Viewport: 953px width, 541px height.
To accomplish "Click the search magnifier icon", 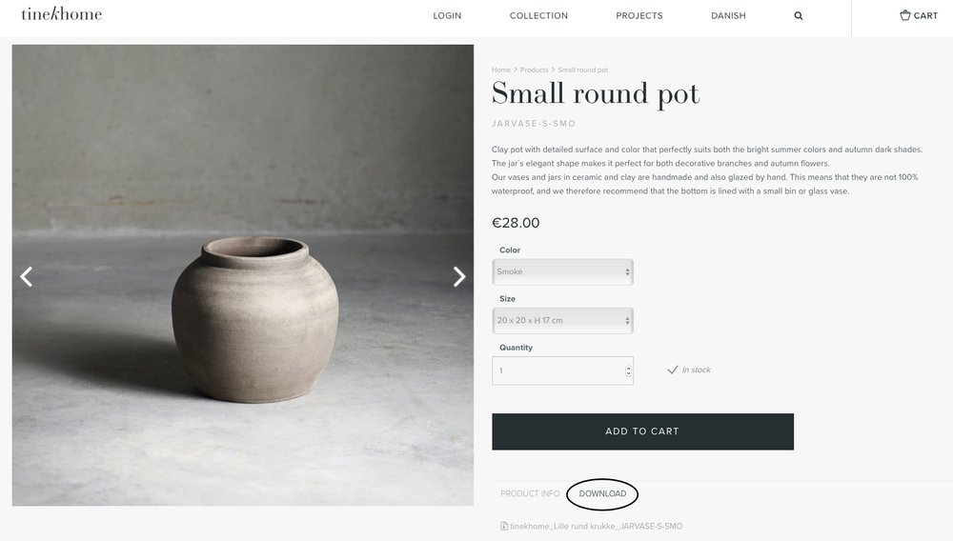I will (799, 16).
